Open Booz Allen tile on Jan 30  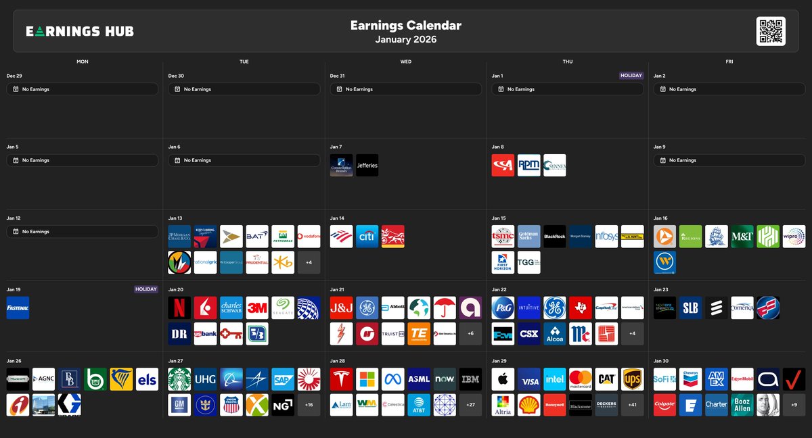click(742, 405)
